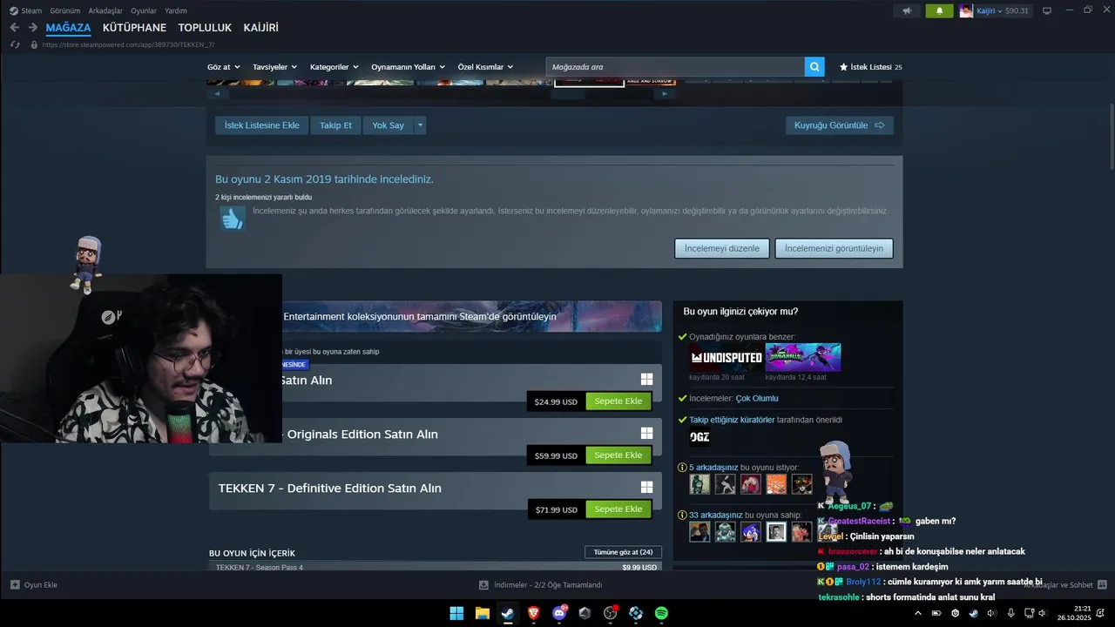Screen dimensions: 1115x627
Task: Open the Çok Olumlu reviews link
Action: coord(757,398)
